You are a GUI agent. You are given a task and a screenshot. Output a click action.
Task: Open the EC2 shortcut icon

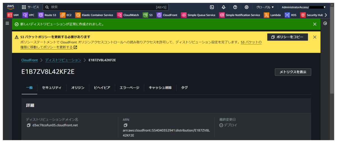[x=62, y=15]
